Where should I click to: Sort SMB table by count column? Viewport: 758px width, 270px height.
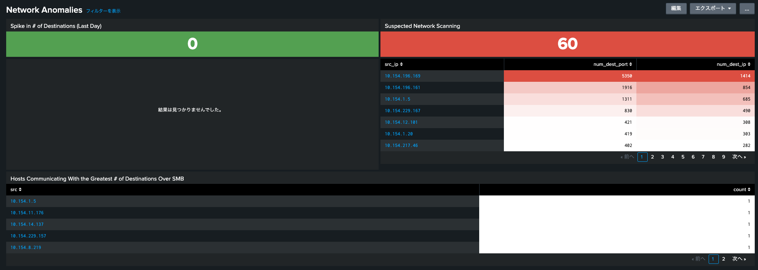(742, 190)
